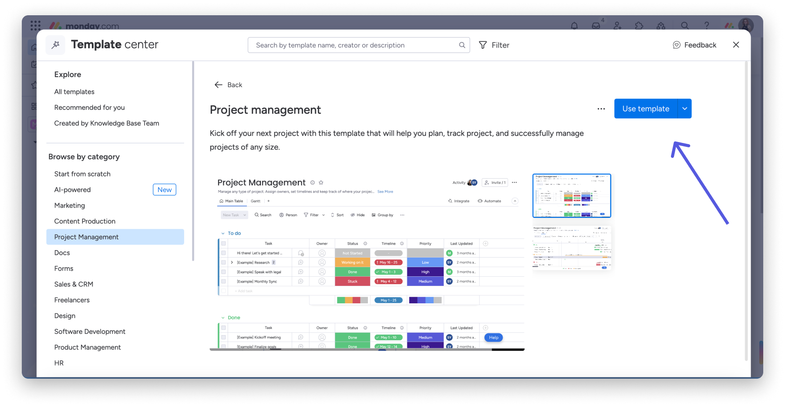Click the invite members icon
The width and height of the screenshot is (785, 407).
[617, 26]
